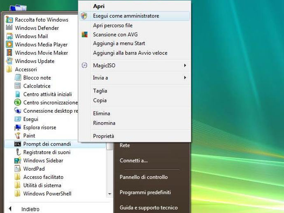The height and width of the screenshot is (213, 284).
Task: Click the partially visible desktop icon above the Start menu
Action: point(18,8)
